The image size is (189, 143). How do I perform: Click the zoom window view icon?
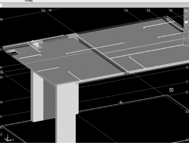point(186,17)
